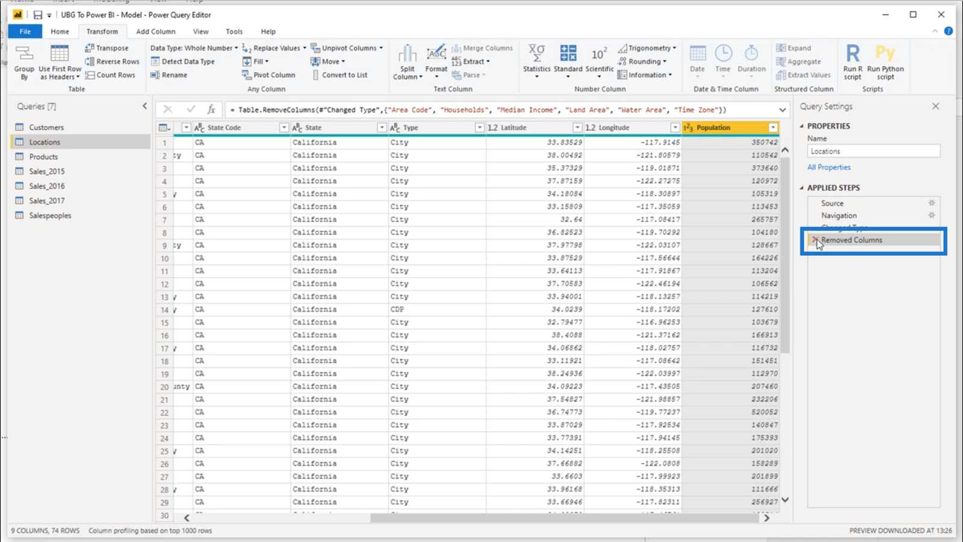Close the Query Settings pane
This screenshot has height=542, width=963.
tap(935, 106)
